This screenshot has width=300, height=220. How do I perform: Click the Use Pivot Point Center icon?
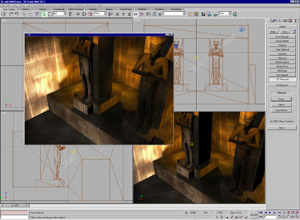[x=111, y=14]
